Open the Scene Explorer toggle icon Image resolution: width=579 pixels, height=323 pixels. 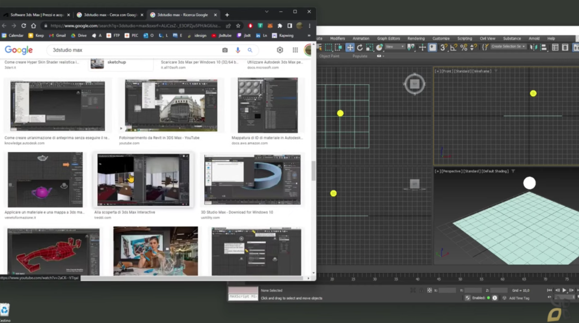[x=555, y=48]
